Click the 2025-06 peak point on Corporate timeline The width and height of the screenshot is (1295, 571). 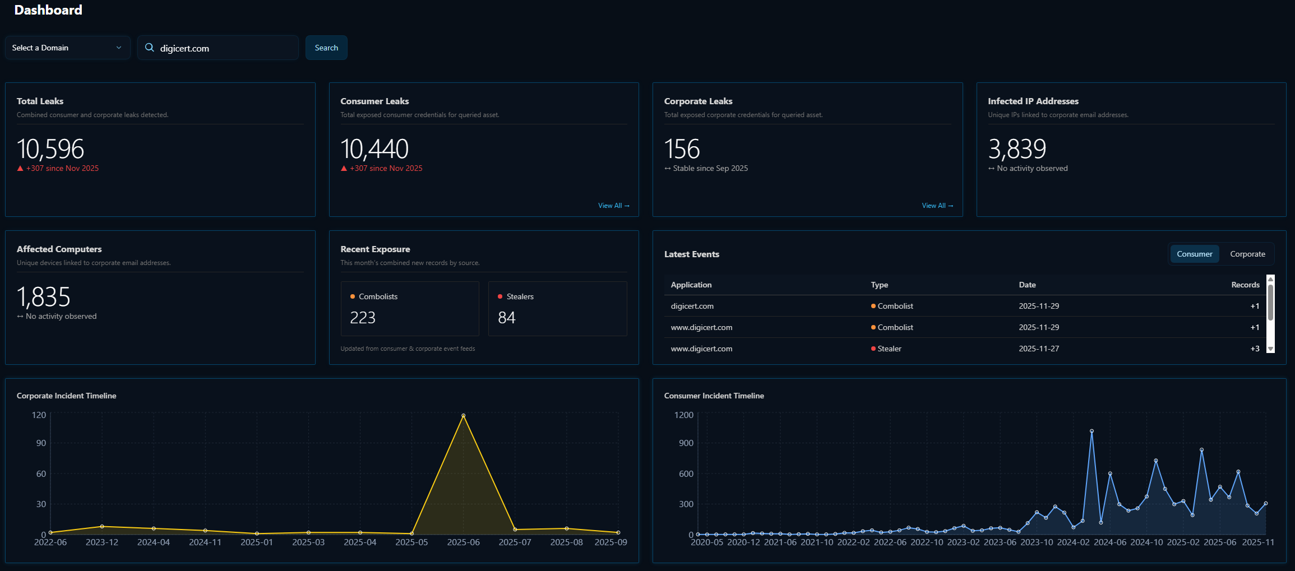(463, 416)
